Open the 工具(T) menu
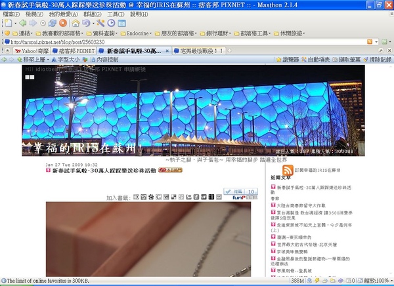This screenshot has height=286, width=394. pos(116,14)
